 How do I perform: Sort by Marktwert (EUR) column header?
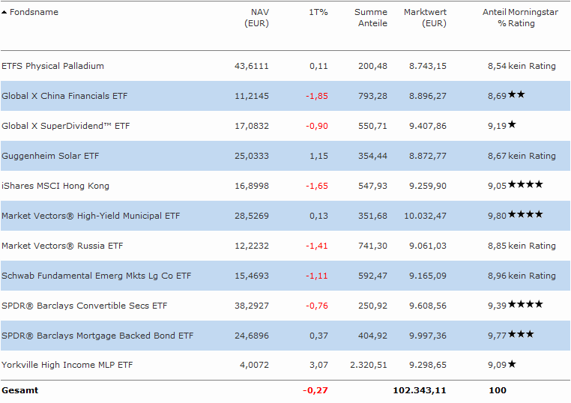click(x=425, y=17)
